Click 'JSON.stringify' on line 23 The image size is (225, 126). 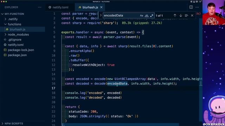click(x=92, y=116)
